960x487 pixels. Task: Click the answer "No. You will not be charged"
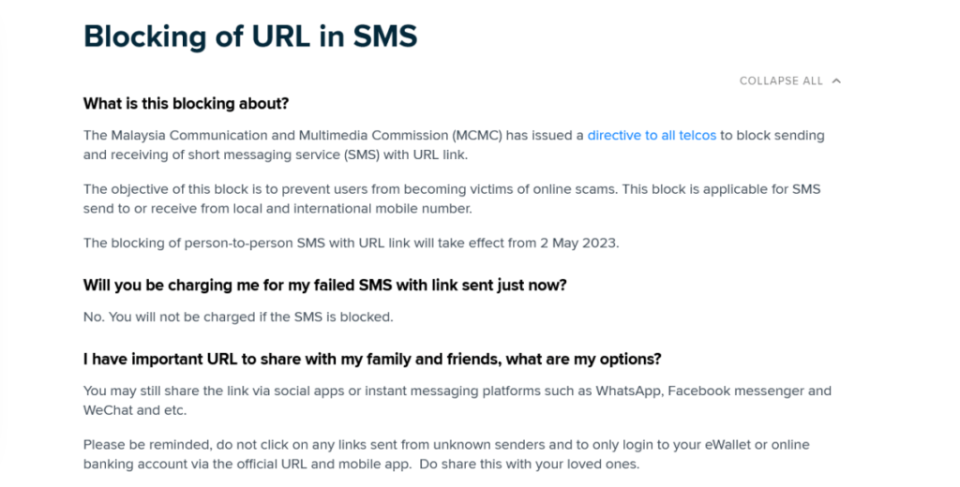coord(238,317)
